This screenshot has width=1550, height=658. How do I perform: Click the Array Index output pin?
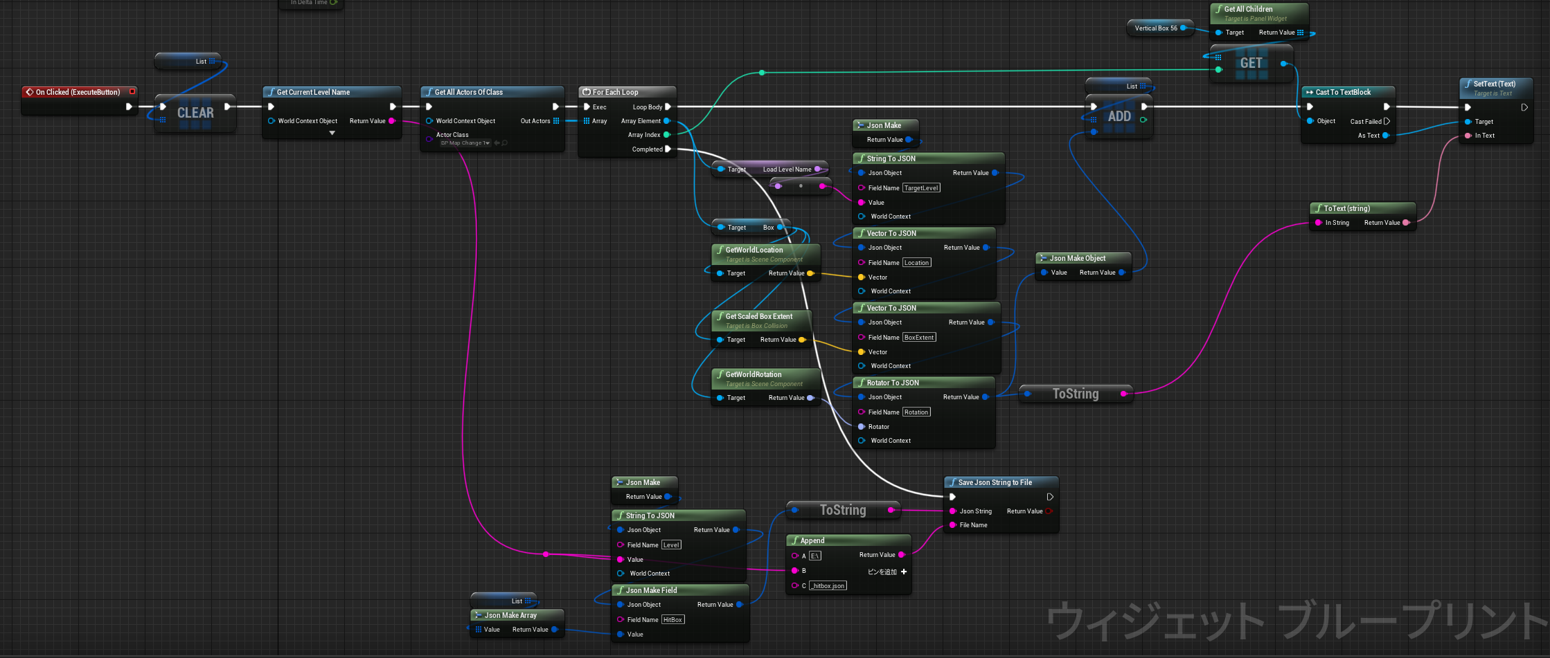[667, 135]
